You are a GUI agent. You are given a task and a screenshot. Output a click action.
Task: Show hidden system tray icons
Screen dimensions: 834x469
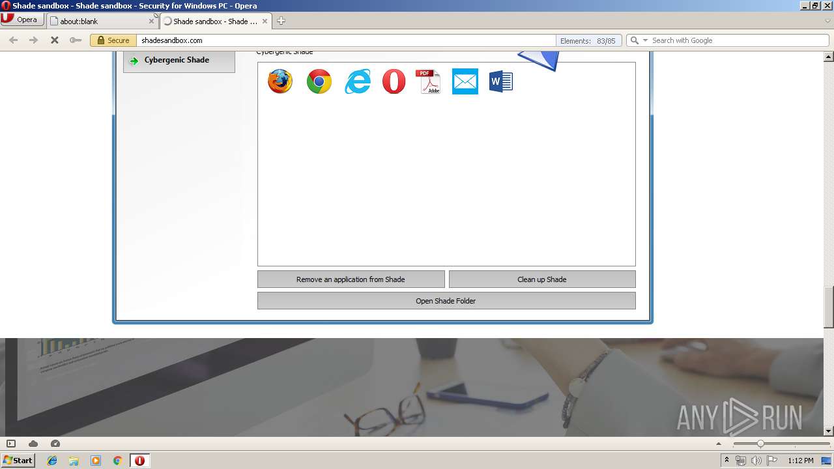click(x=726, y=461)
